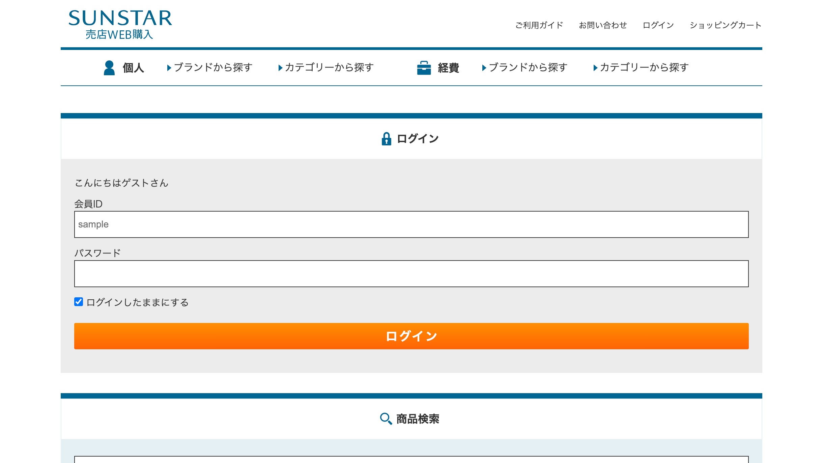Open the お問い合わせ header link
Viewport: 823px width, 463px height.
tap(603, 25)
